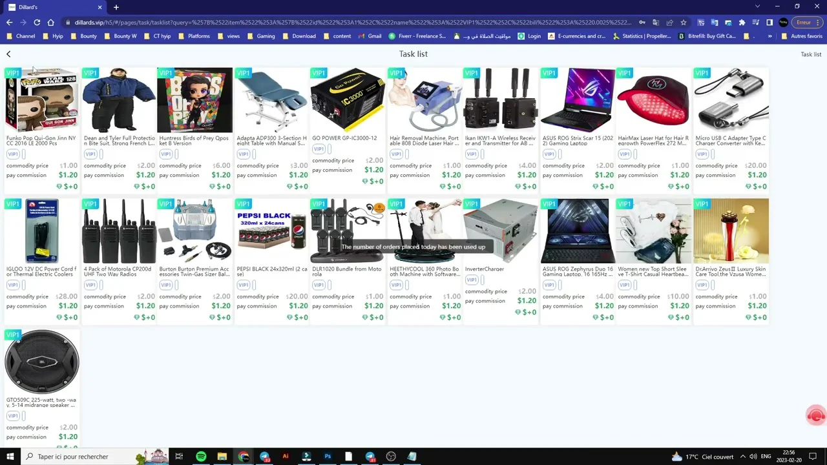This screenshot has height=465, width=827.
Task: Open File Explorer from the taskbar
Action: [222, 457]
